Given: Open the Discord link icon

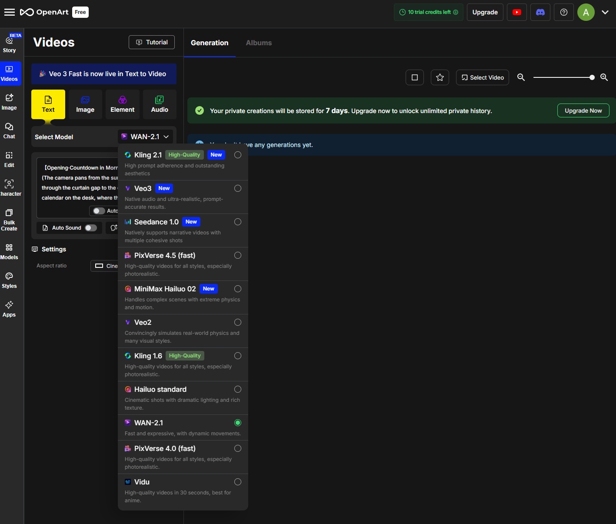Looking at the screenshot, I should point(540,12).
